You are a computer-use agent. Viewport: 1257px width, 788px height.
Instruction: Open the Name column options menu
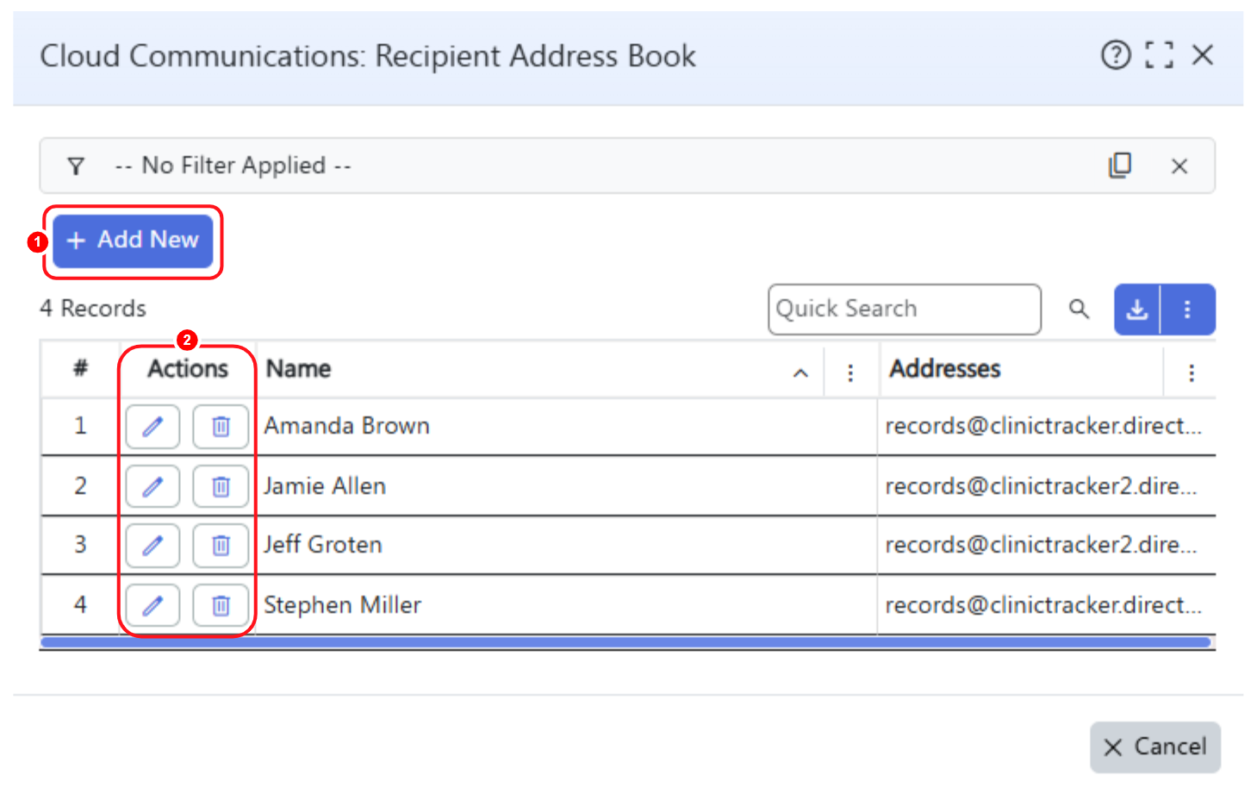pos(850,372)
